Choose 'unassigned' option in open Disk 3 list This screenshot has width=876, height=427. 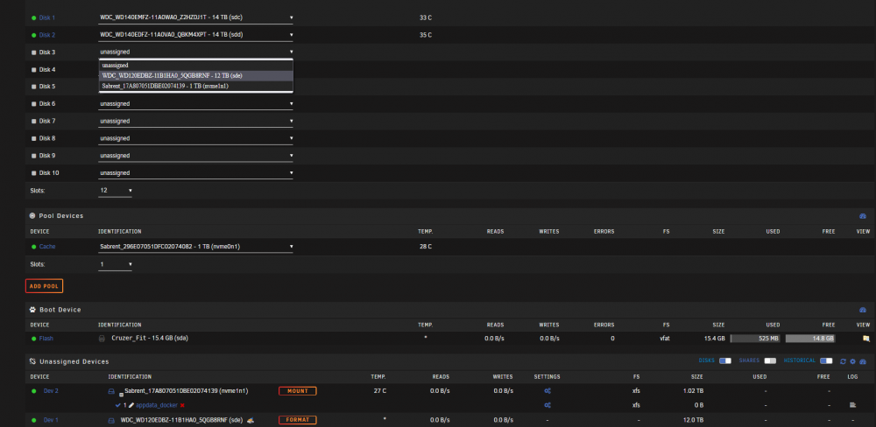(195, 66)
